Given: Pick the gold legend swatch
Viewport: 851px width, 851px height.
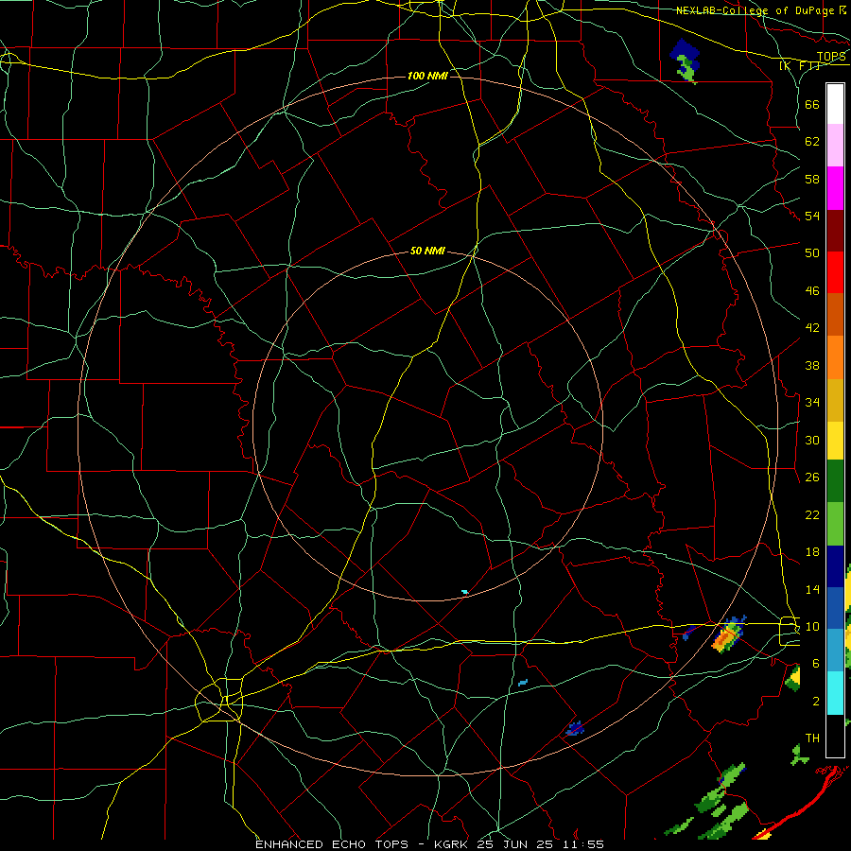Looking at the screenshot, I should tap(835, 399).
